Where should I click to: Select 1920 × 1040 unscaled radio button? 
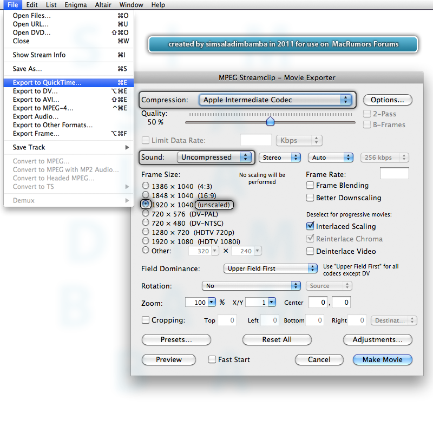(146, 204)
